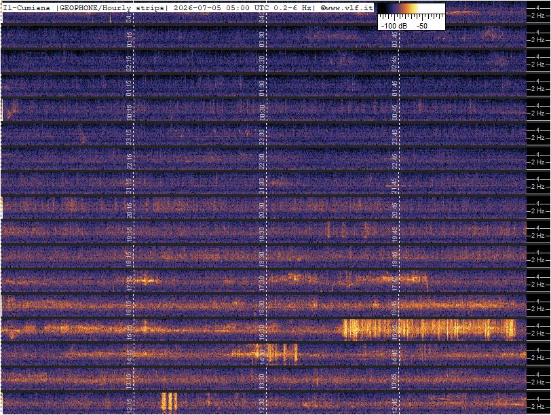This screenshot has width=551, height=415.
Task: Click the "16:45" time label
Action: pos(395,308)
